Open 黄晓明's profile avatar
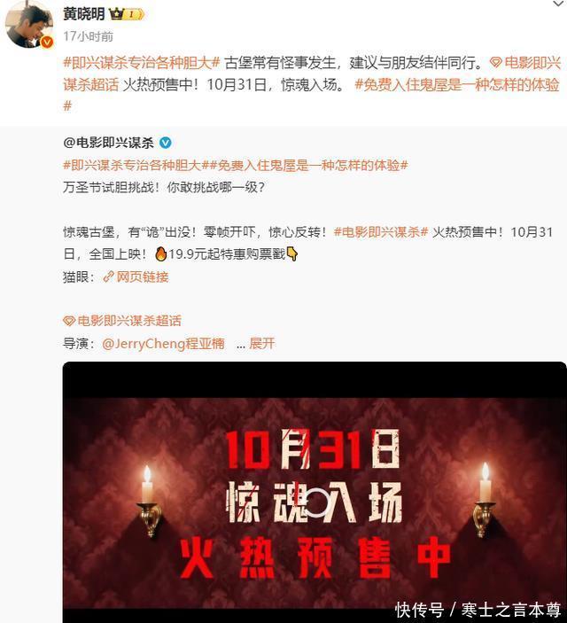Screen dimensions: 567x623 28,25
